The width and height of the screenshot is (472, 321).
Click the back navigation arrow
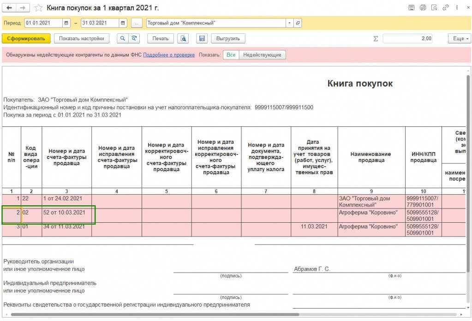click(9, 8)
